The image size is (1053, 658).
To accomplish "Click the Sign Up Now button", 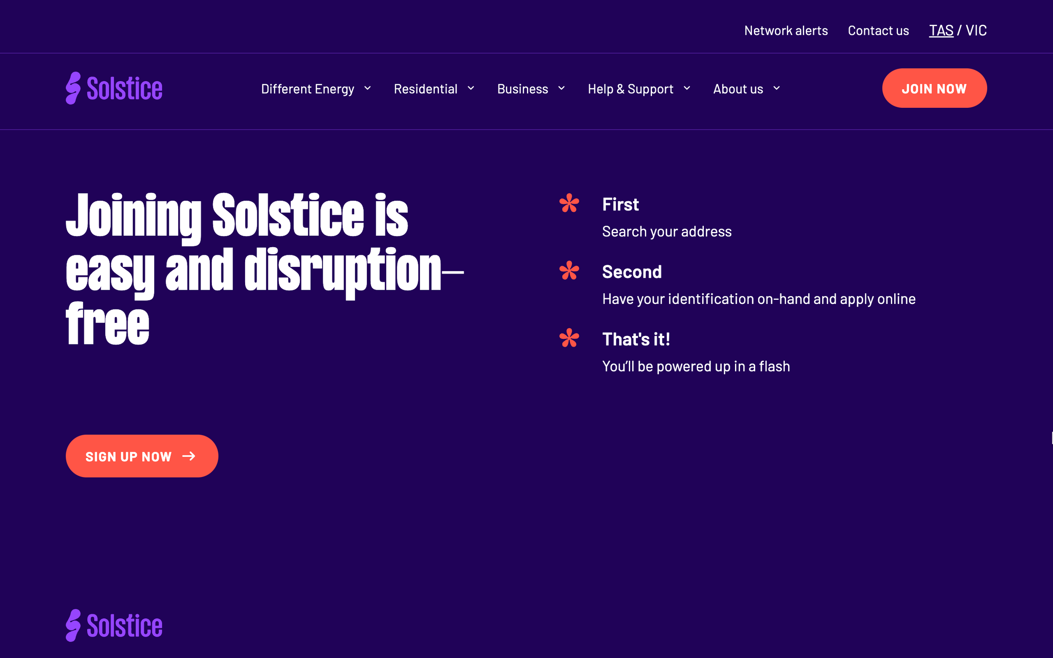I will point(142,456).
